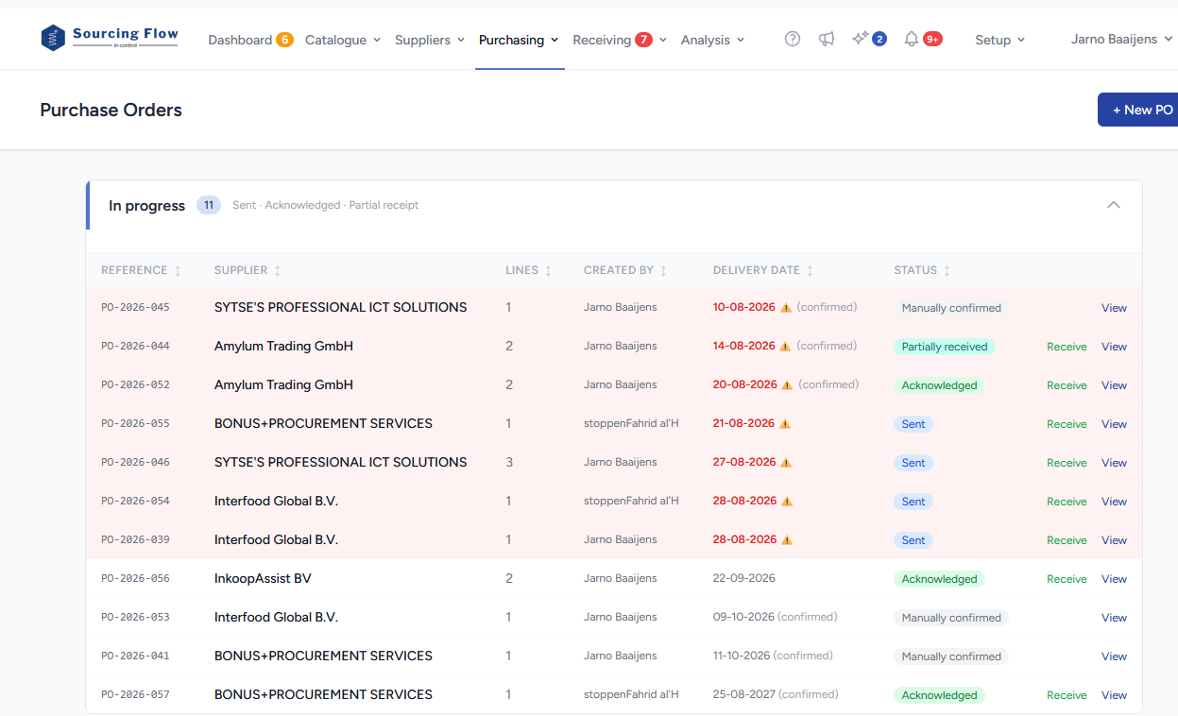The image size is (1178, 716).
Task: View purchase order PO-2026-041
Action: (x=1114, y=656)
